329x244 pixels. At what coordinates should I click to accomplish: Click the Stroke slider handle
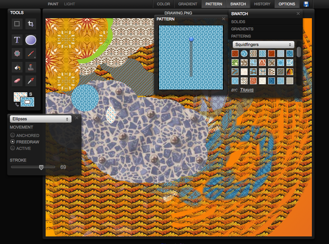41,167
